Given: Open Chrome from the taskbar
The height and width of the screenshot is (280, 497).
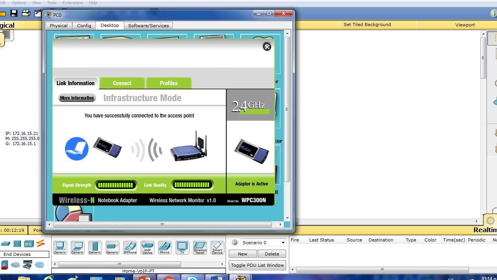Looking at the screenshot, I should click(x=169, y=278).
